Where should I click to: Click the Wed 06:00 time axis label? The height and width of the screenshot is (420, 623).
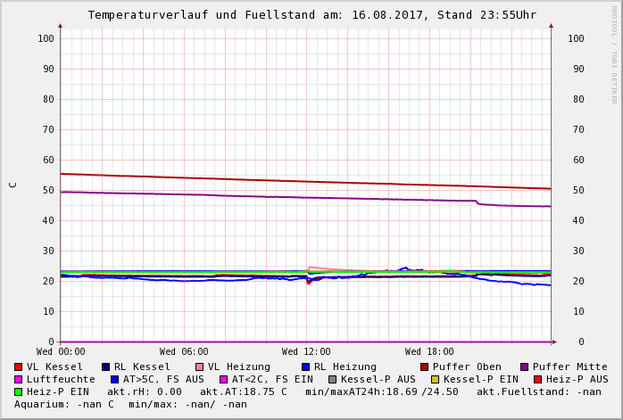click(184, 351)
